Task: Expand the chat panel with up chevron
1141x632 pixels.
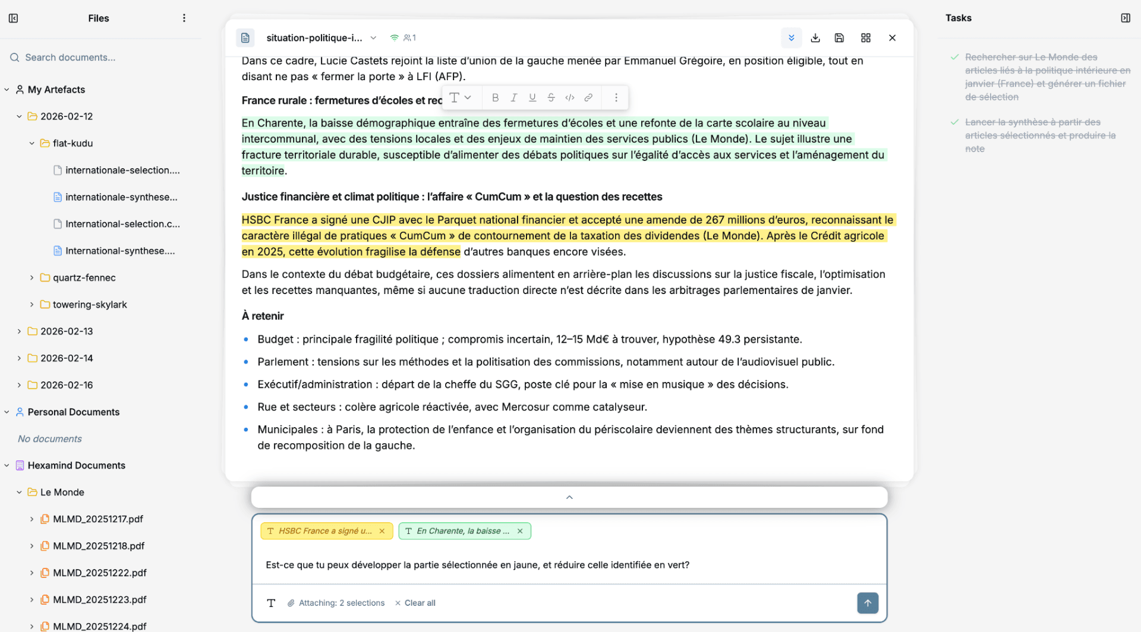Action: [569, 497]
